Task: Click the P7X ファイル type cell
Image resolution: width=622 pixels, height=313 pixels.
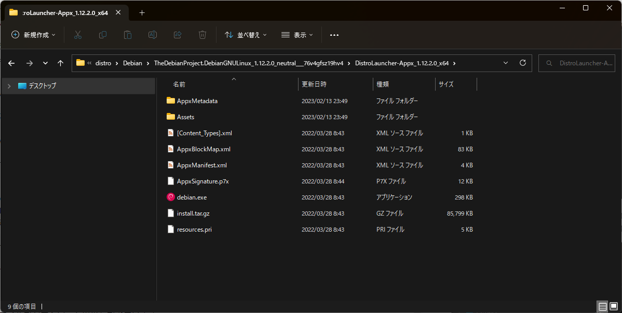Action: point(391,181)
